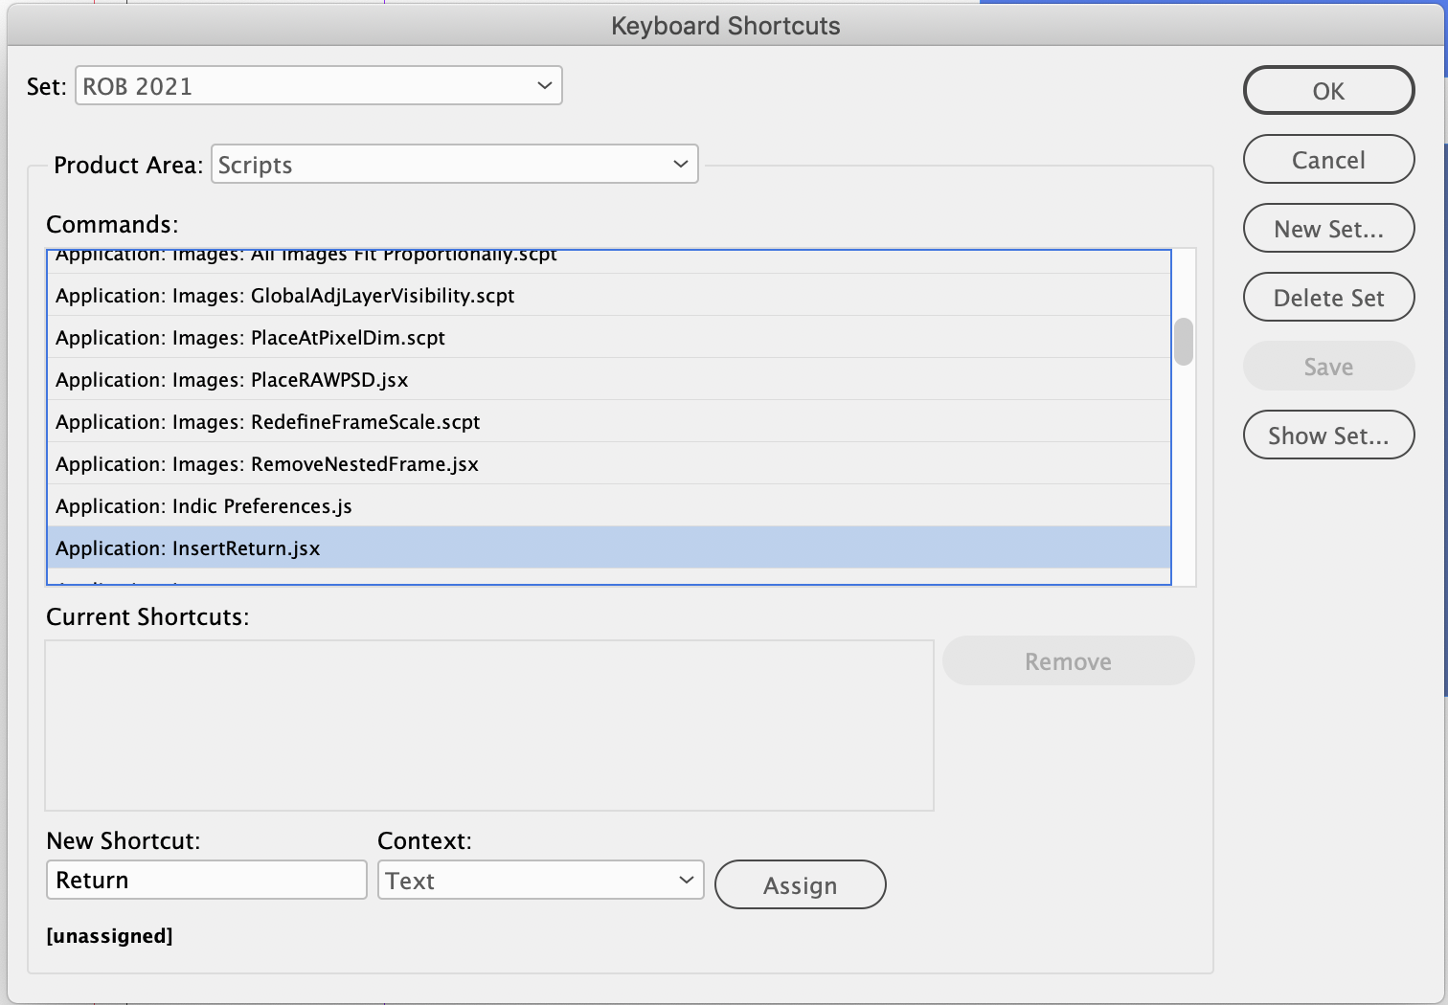Click the Delete Set button

click(x=1328, y=297)
